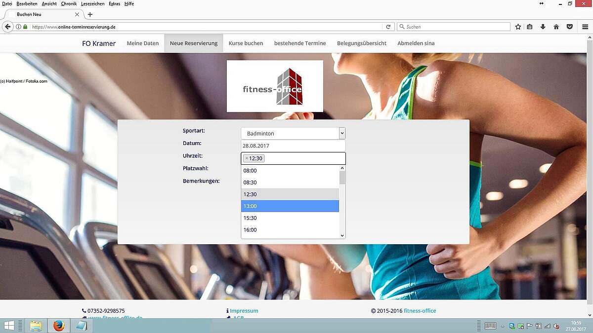Screen dimensions: 593x333
Task: Choose the 08:00 time option
Action: pos(290,171)
